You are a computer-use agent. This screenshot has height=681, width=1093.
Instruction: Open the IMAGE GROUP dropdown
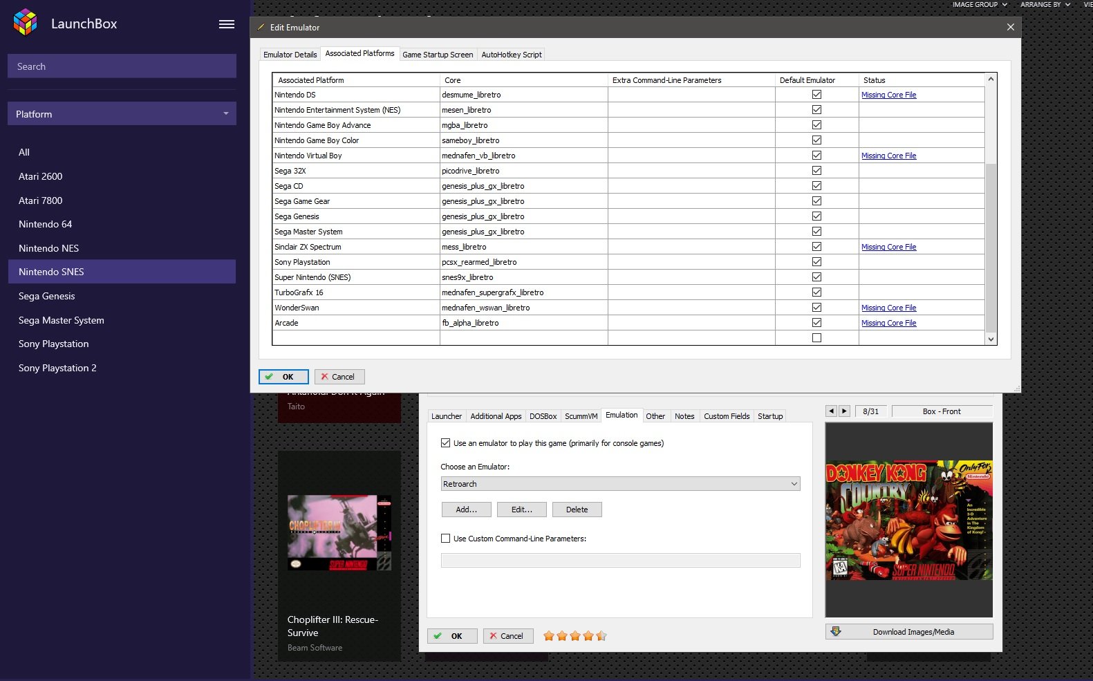pos(980,5)
